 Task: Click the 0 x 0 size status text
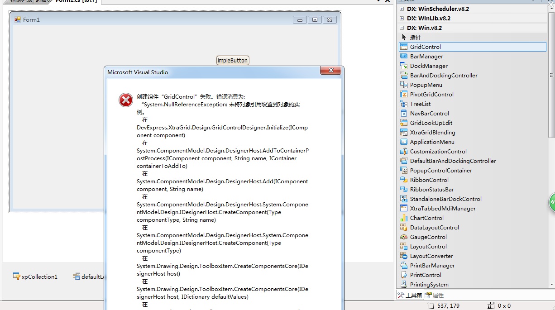click(x=504, y=306)
